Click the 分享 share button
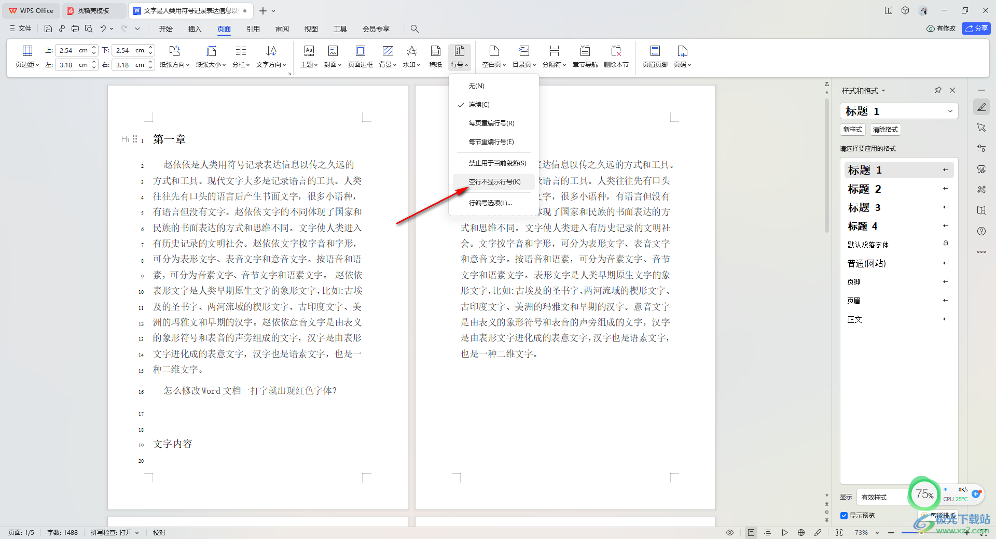The height and width of the screenshot is (539, 996). [976, 29]
